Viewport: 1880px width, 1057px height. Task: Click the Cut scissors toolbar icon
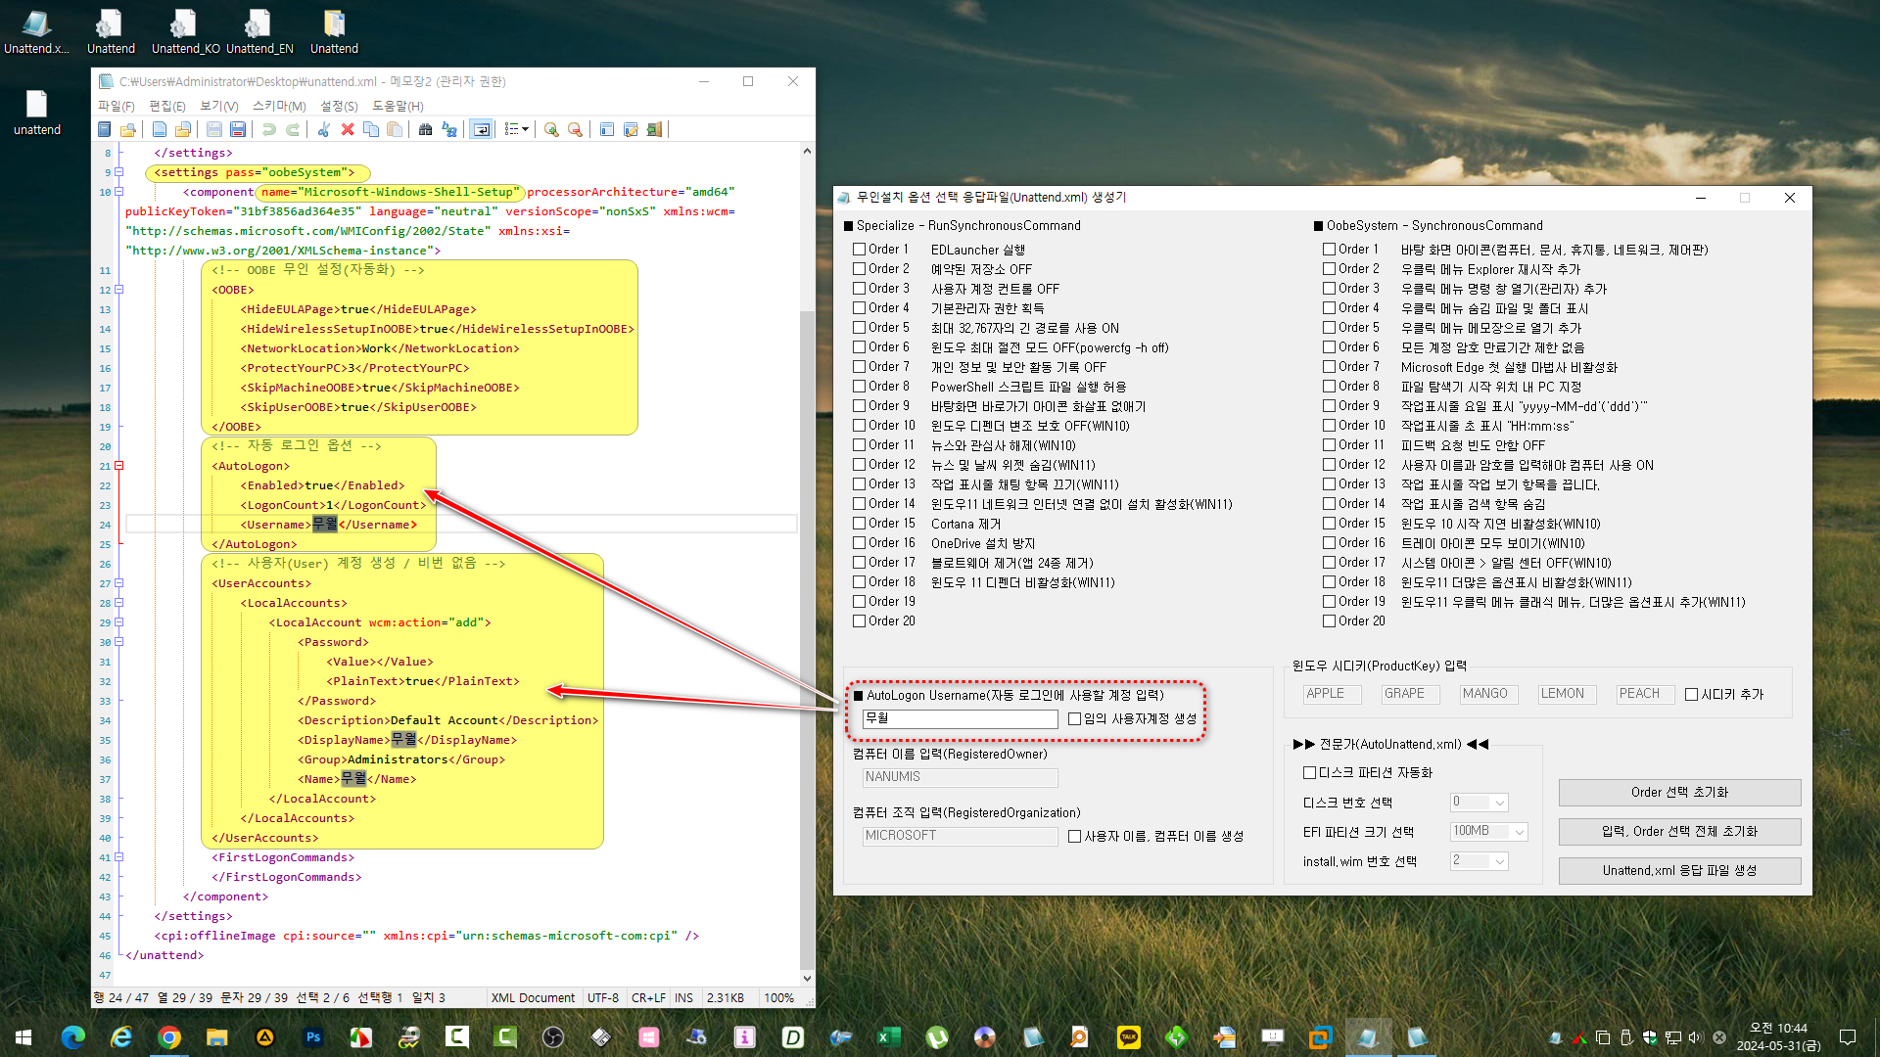click(323, 129)
